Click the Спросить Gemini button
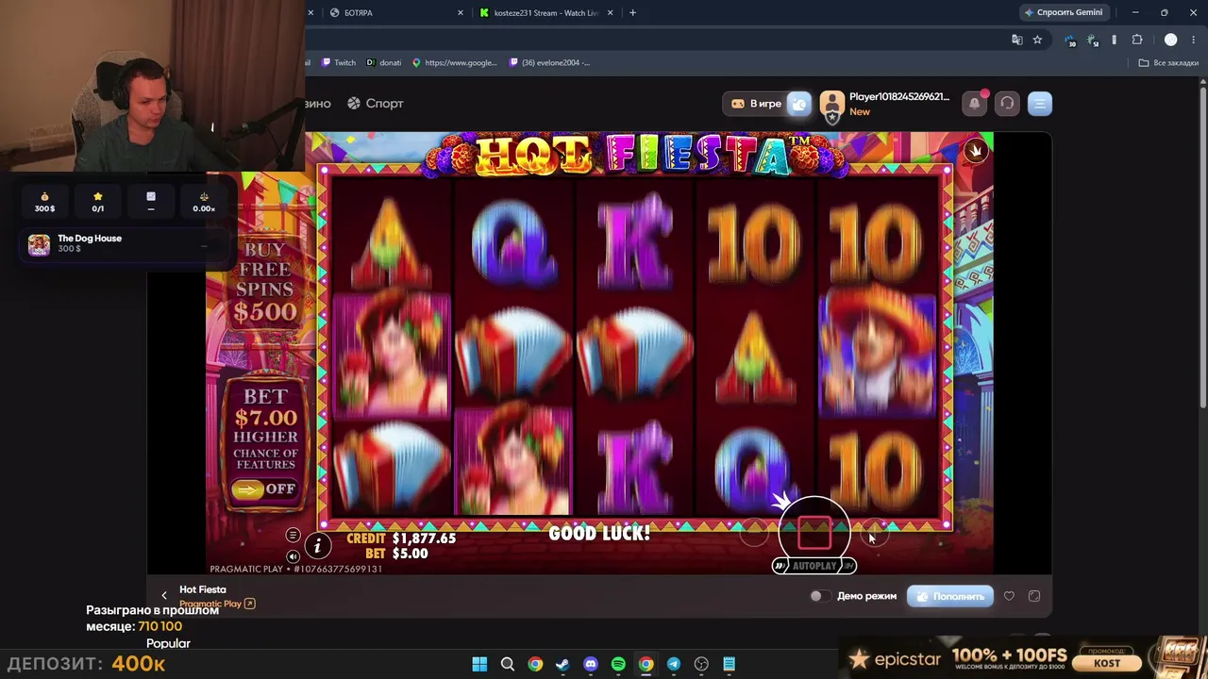 (1064, 13)
